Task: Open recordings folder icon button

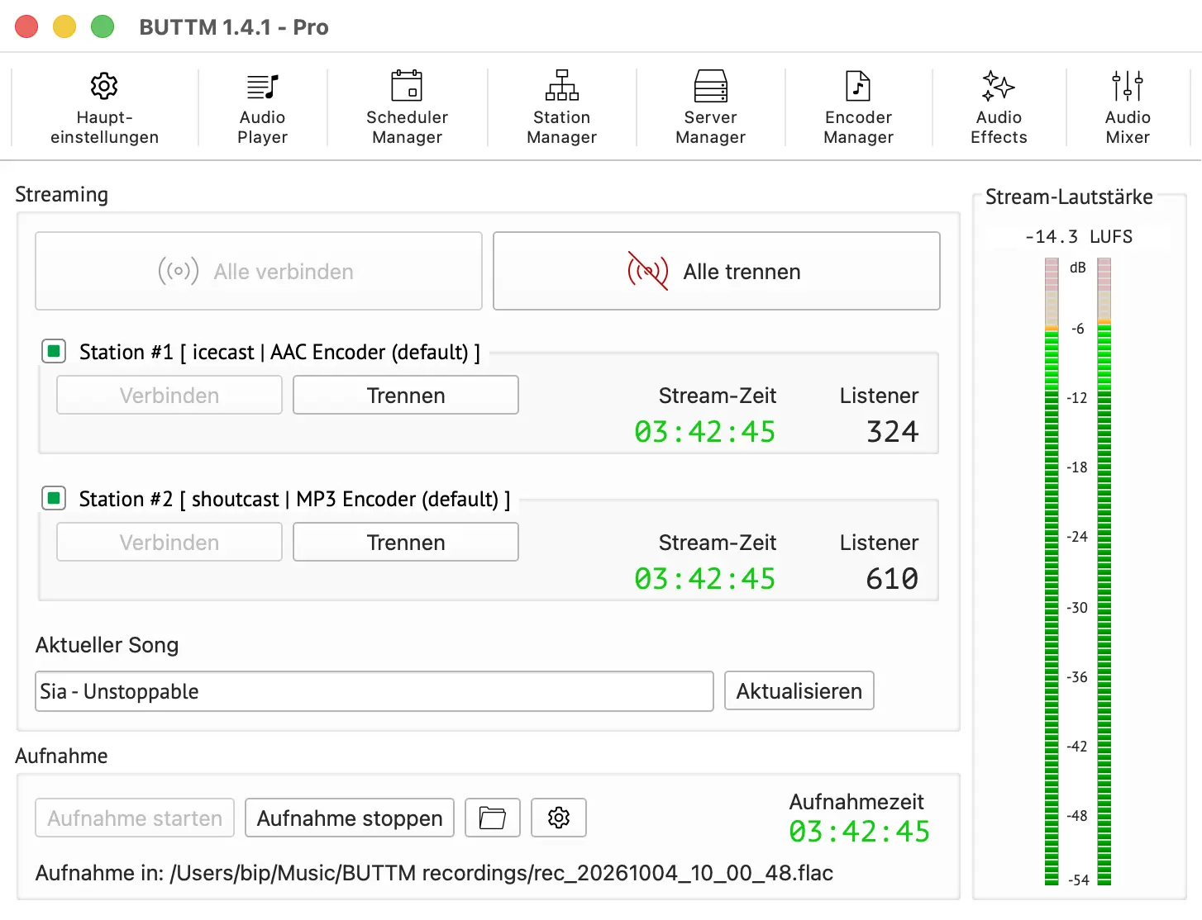Action: 493,818
